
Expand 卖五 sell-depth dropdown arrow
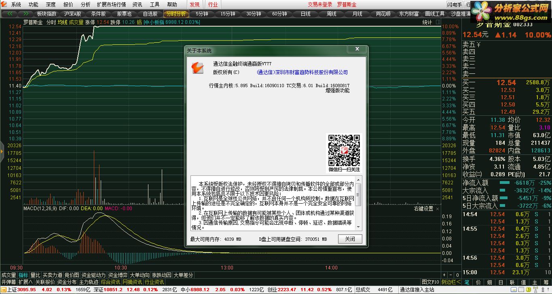point(479,44)
